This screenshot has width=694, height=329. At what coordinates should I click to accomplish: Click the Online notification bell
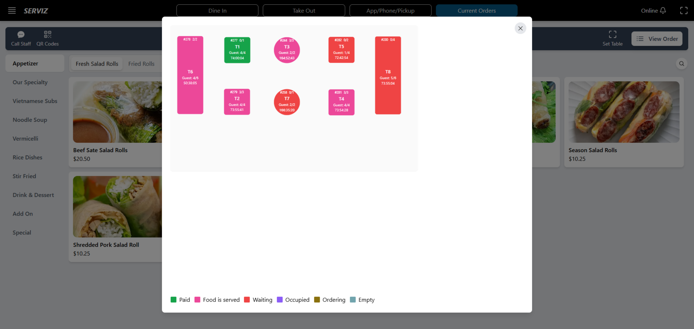(x=663, y=11)
